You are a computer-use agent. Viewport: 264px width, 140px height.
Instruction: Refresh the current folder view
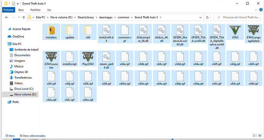pyautogui.click(x=207, y=17)
